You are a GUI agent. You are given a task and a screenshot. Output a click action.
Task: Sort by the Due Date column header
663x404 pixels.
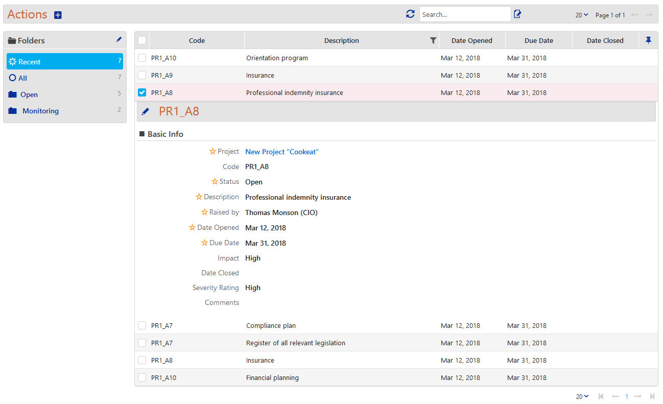[x=538, y=41]
